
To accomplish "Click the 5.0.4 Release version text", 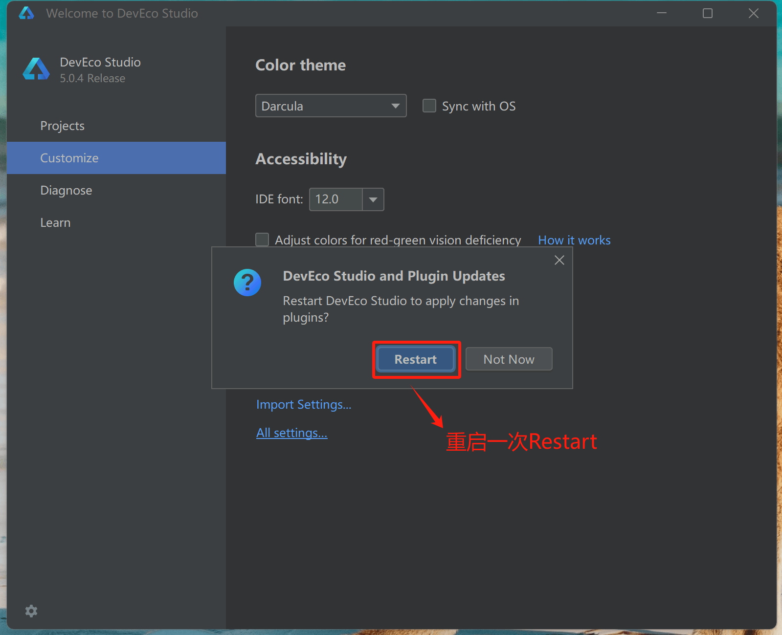I will coord(92,78).
